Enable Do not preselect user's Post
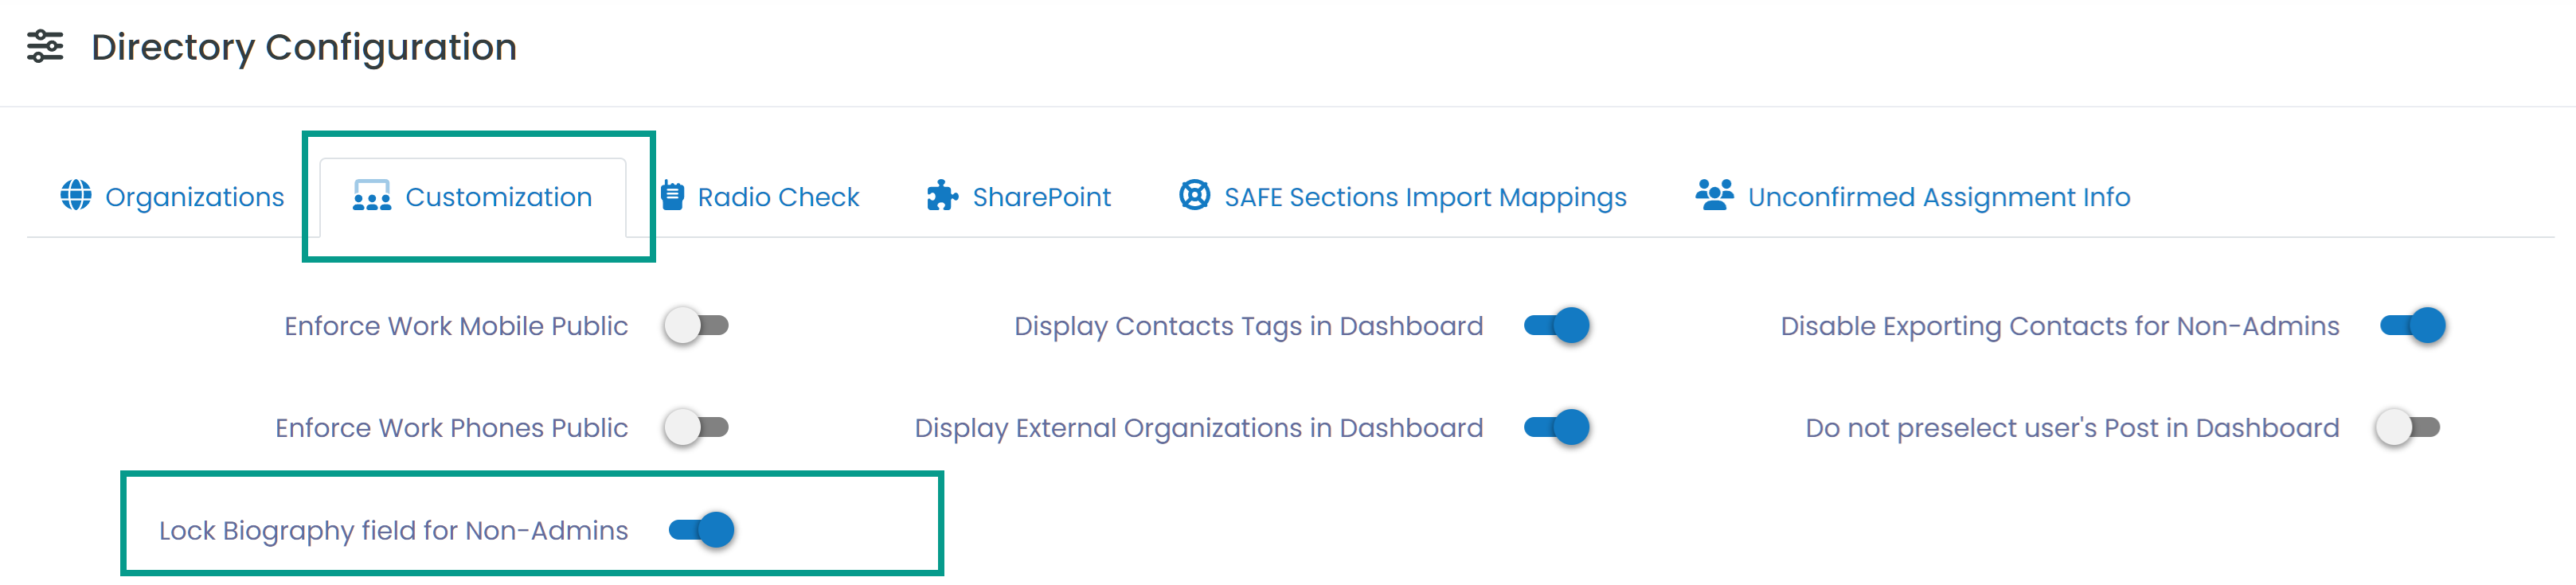The height and width of the screenshot is (585, 2576). coord(2409,428)
